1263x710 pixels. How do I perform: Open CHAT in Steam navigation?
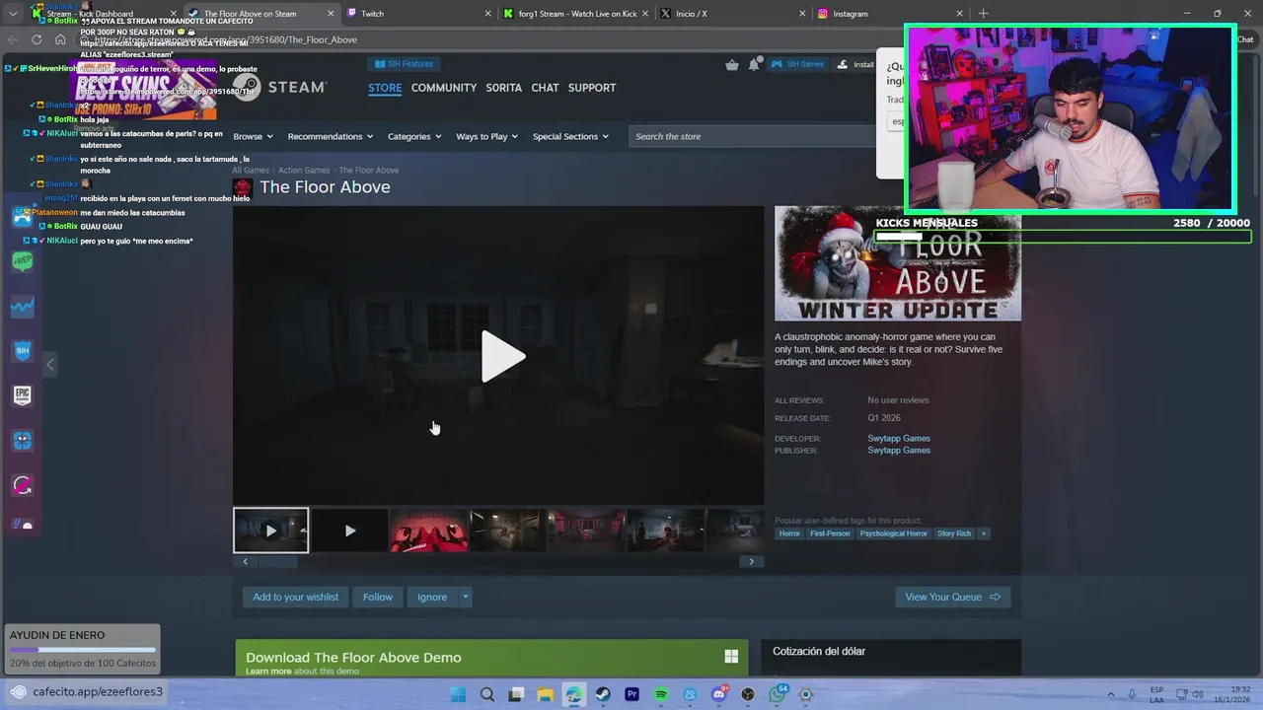tap(545, 88)
